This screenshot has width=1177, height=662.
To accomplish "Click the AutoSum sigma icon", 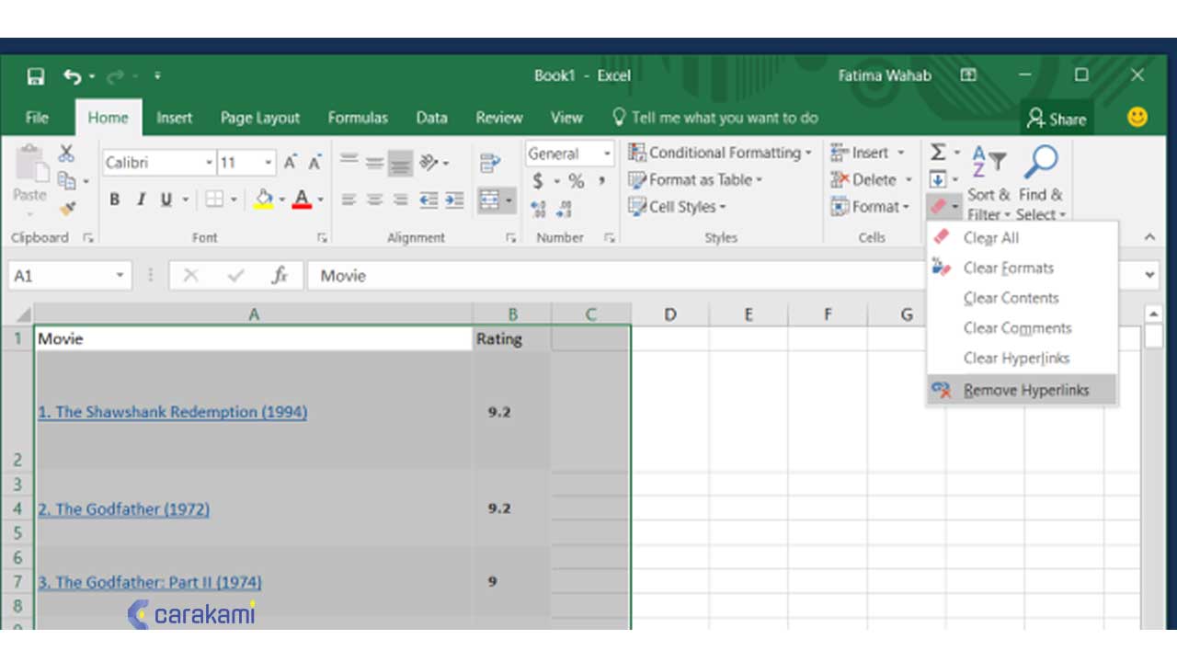I will point(938,152).
